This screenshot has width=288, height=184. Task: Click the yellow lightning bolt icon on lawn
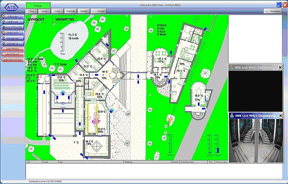pos(170,119)
